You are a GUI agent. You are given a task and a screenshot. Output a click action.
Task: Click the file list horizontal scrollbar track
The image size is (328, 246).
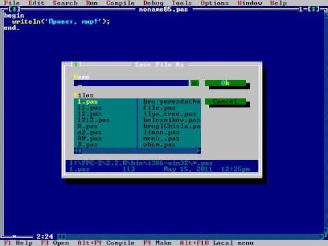(137, 150)
